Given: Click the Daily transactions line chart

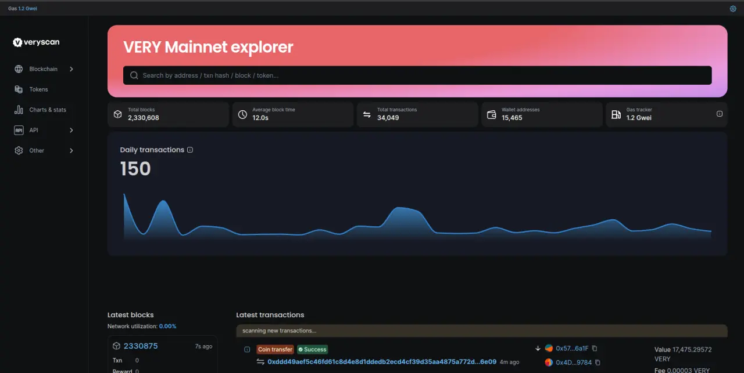Looking at the screenshot, I should point(417,216).
